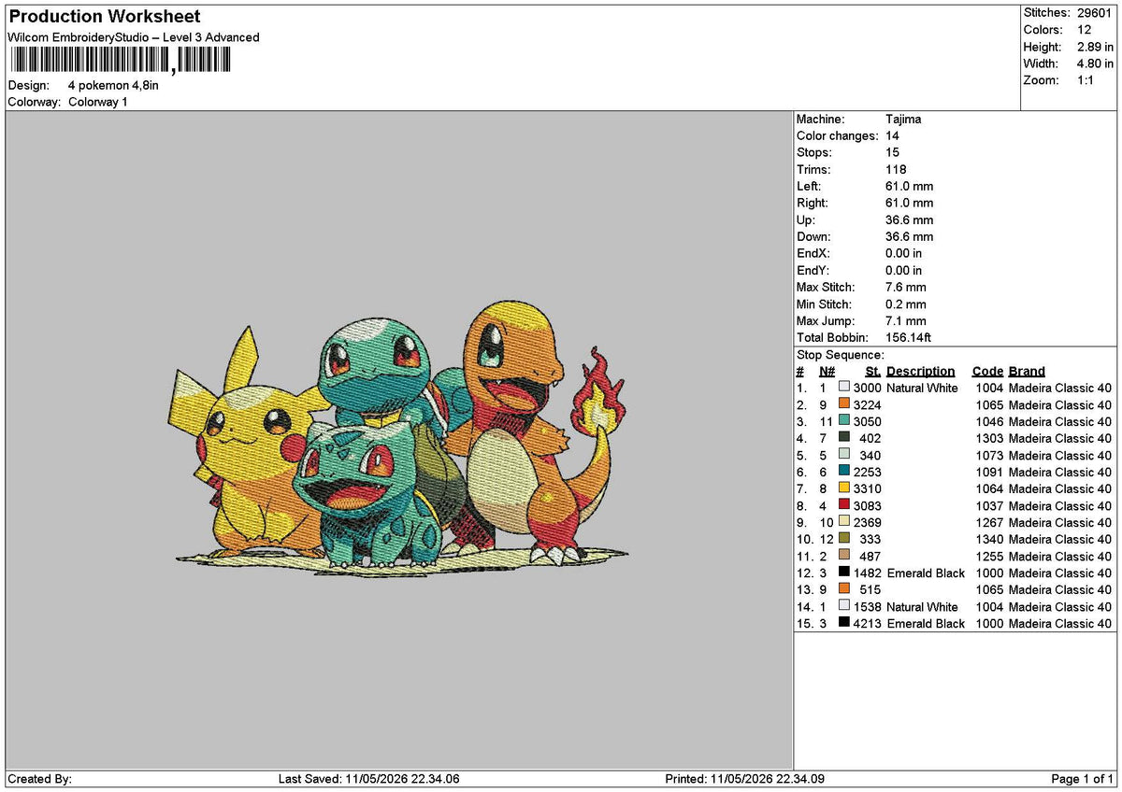Click the Max Stitch value "7.6 mm"
Viewport: 1122px width, 792px height.
[906, 287]
